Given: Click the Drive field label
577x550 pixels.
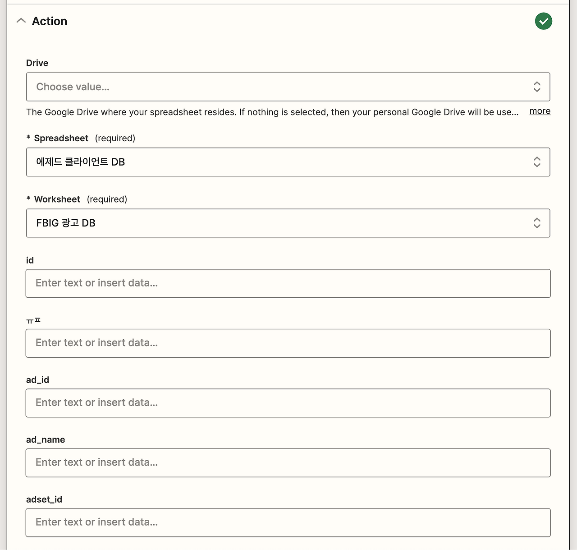Looking at the screenshot, I should (x=37, y=63).
